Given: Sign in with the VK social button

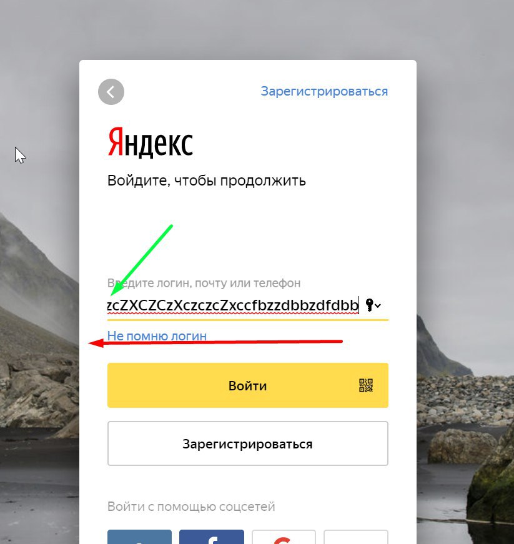Looking at the screenshot, I should 139,537.
